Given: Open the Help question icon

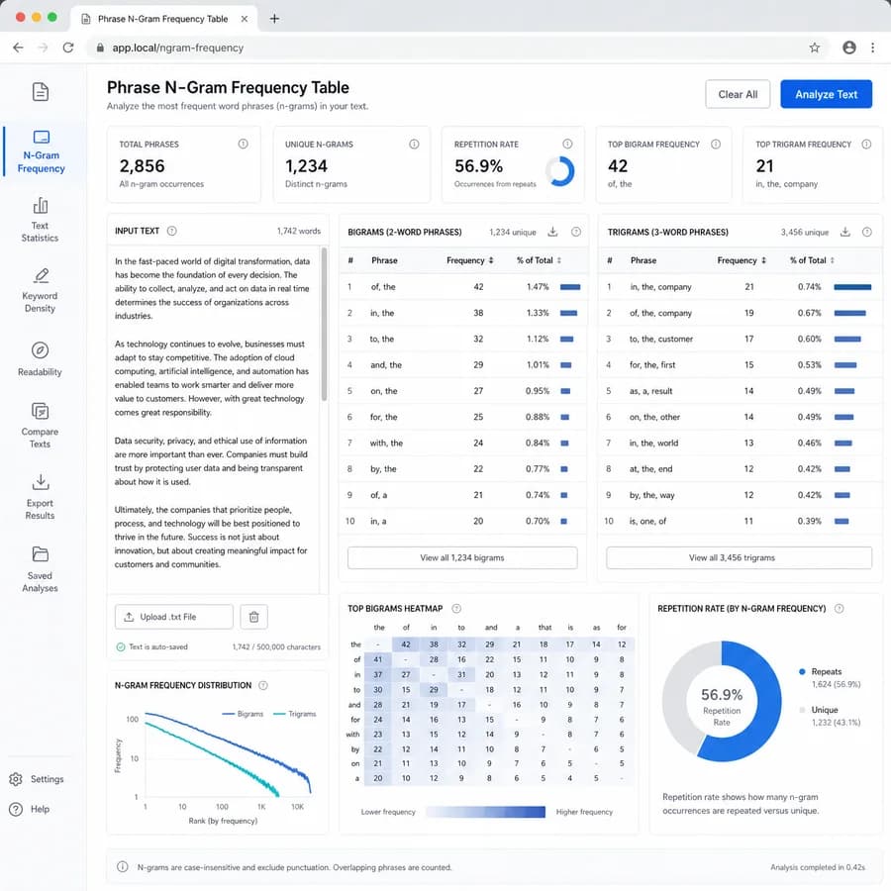Looking at the screenshot, I should point(16,809).
